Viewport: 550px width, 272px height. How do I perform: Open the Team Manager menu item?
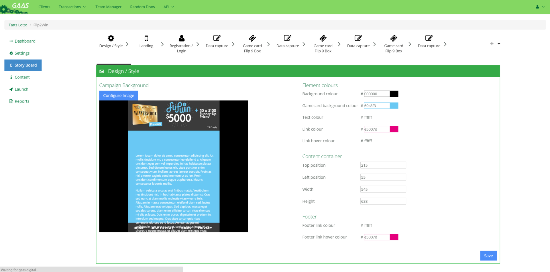click(x=108, y=7)
